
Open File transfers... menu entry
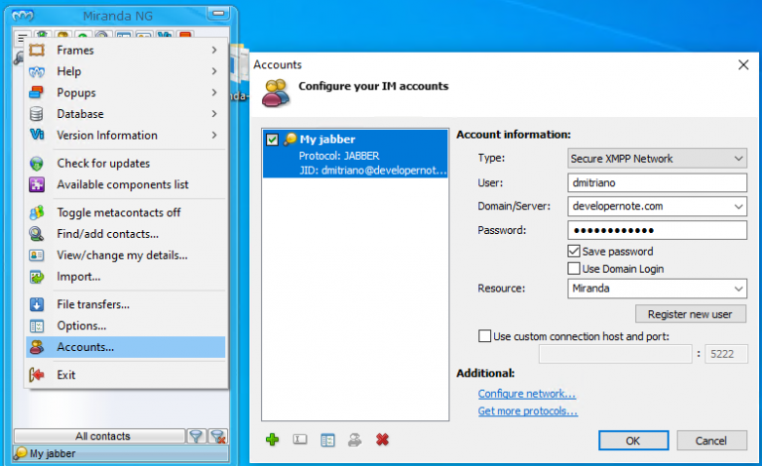tap(126, 304)
